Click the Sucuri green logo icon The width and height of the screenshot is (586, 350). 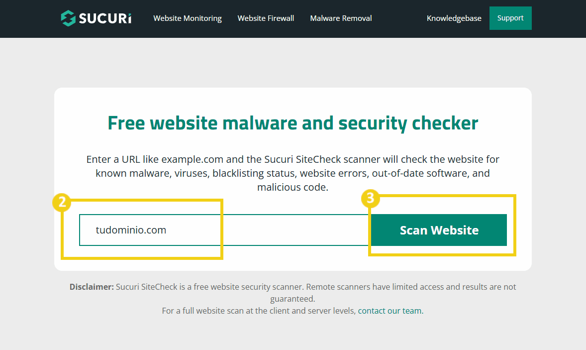(68, 18)
